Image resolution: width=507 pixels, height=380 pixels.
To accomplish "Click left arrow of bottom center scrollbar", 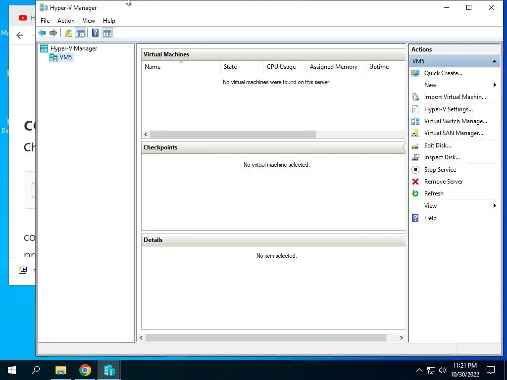I will [x=141, y=337].
